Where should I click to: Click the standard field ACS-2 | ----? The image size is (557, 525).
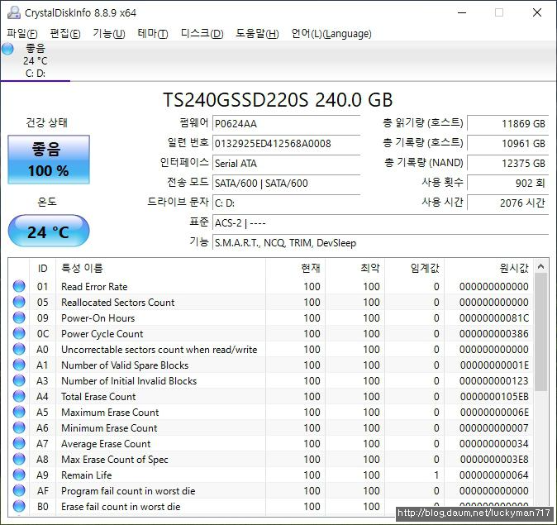pos(380,223)
